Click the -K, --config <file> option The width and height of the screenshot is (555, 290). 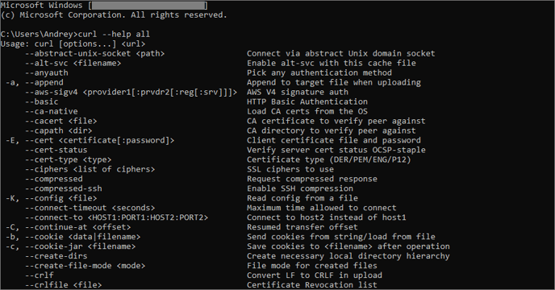(x=51, y=198)
